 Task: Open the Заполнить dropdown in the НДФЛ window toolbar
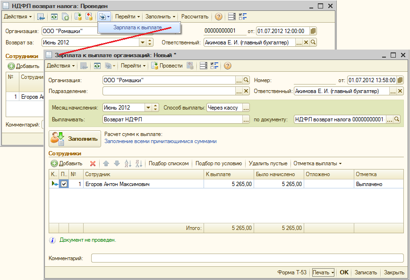160,17
